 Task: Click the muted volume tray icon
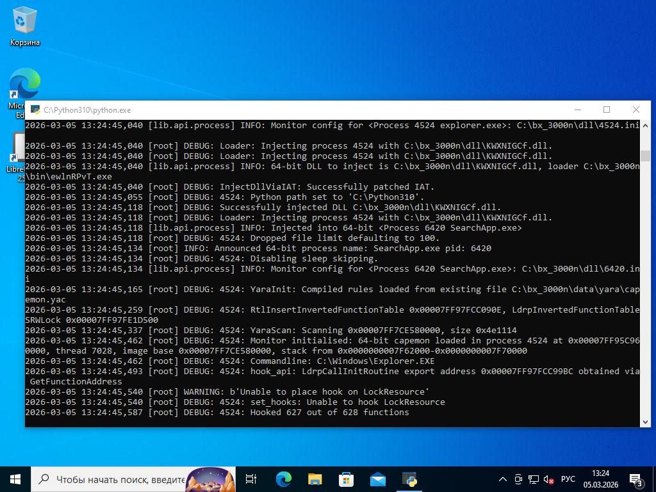548,479
